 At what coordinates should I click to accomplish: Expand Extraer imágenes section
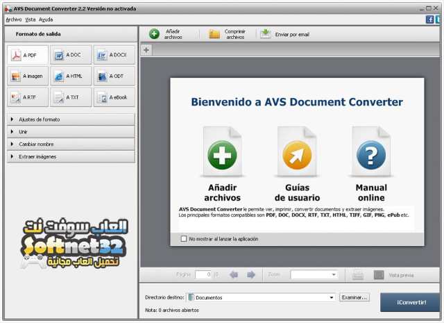(71, 156)
